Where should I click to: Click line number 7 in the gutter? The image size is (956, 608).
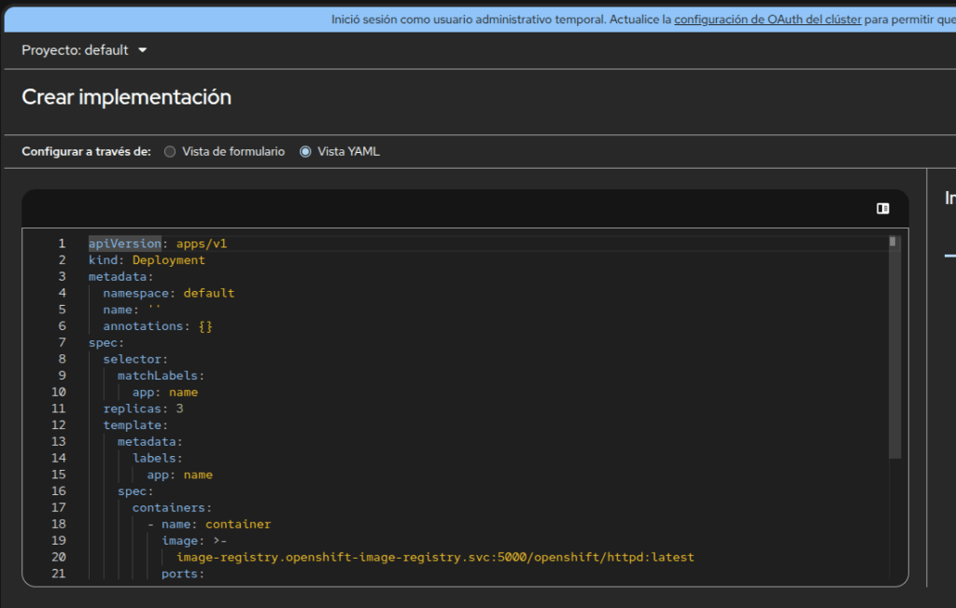tap(62, 343)
